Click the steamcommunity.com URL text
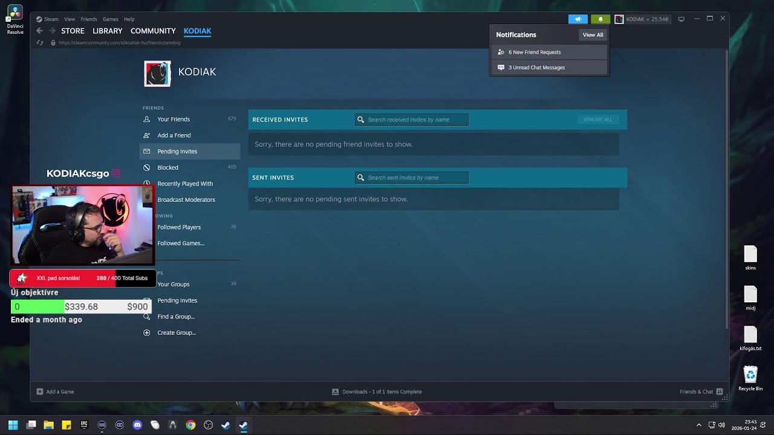Screen dimensions: 774x435 coord(120,43)
